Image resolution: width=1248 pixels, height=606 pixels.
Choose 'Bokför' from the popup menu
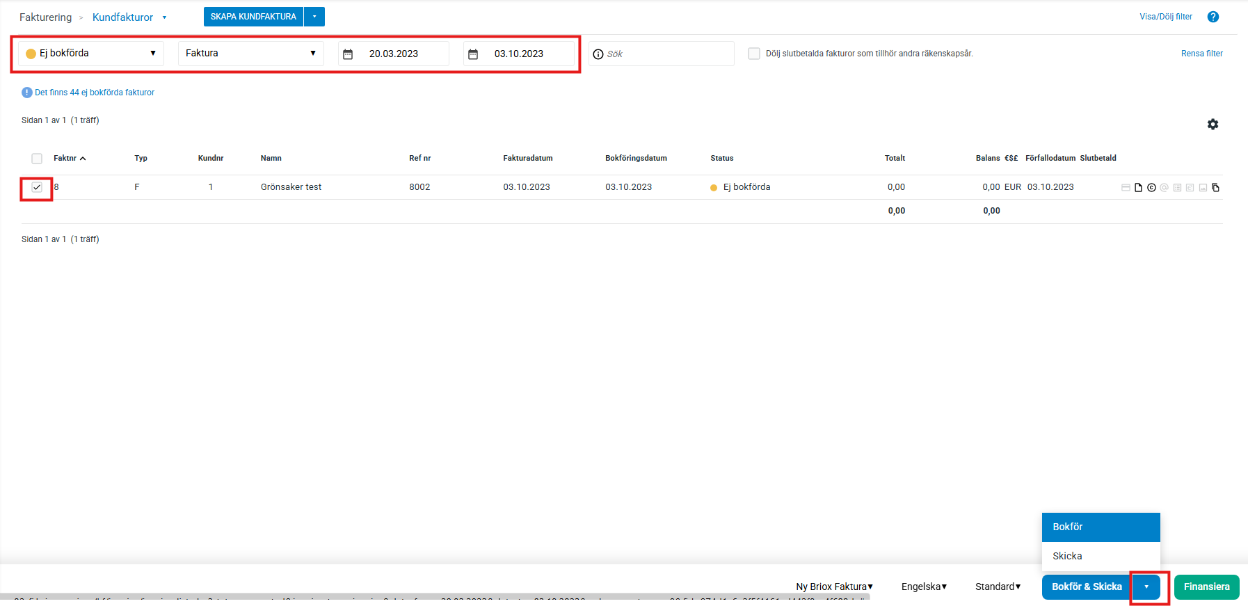pyautogui.click(x=1100, y=527)
